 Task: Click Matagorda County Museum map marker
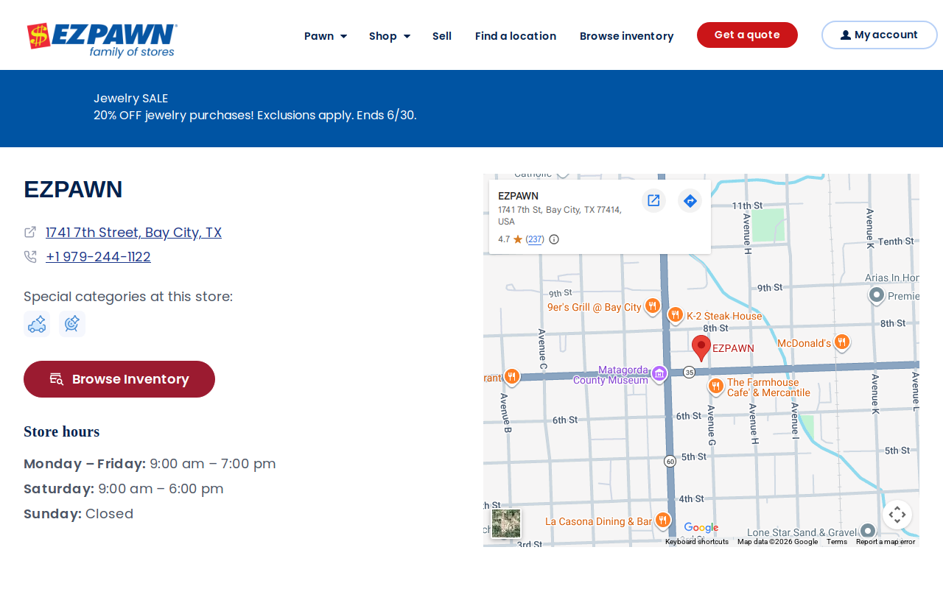[659, 374]
